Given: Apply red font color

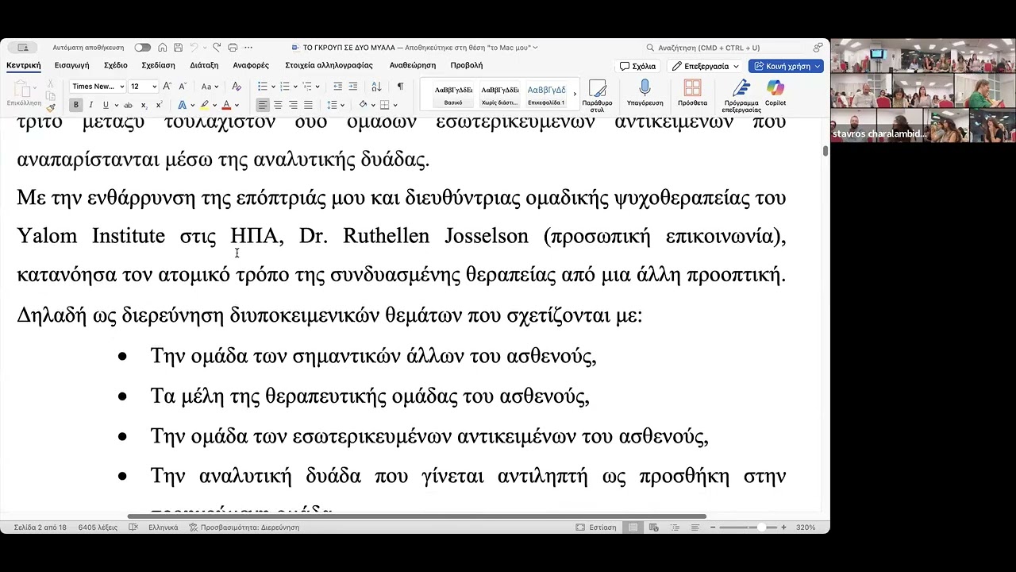Looking at the screenshot, I should [226, 105].
